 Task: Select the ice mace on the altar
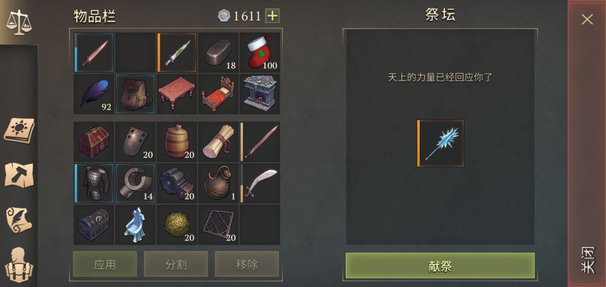coord(440,143)
